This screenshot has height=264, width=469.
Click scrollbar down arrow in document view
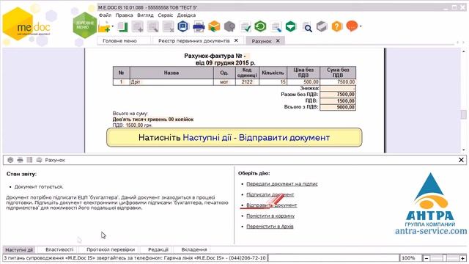(x=464, y=150)
